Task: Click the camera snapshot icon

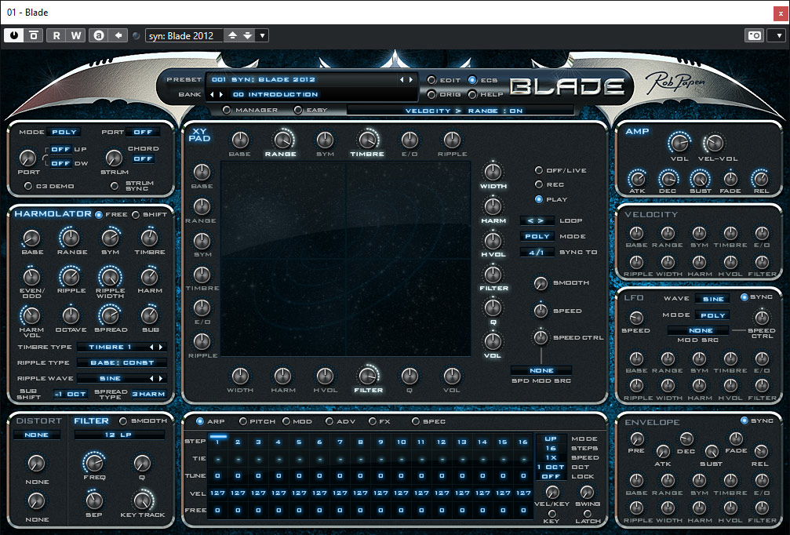Action: tap(753, 35)
